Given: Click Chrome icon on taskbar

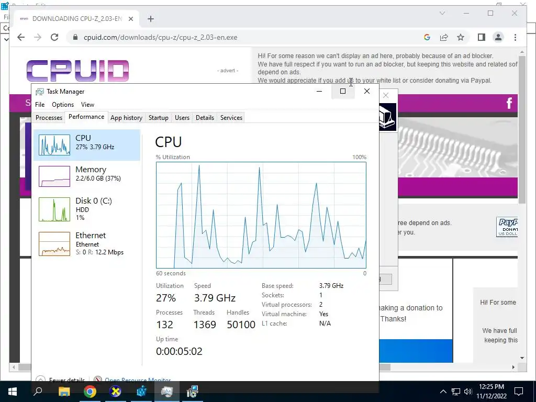Looking at the screenshot, I should pyautogui.click(x=90, y=392).
